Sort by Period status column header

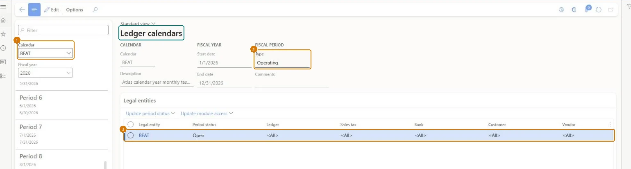(x=204, y=125)
